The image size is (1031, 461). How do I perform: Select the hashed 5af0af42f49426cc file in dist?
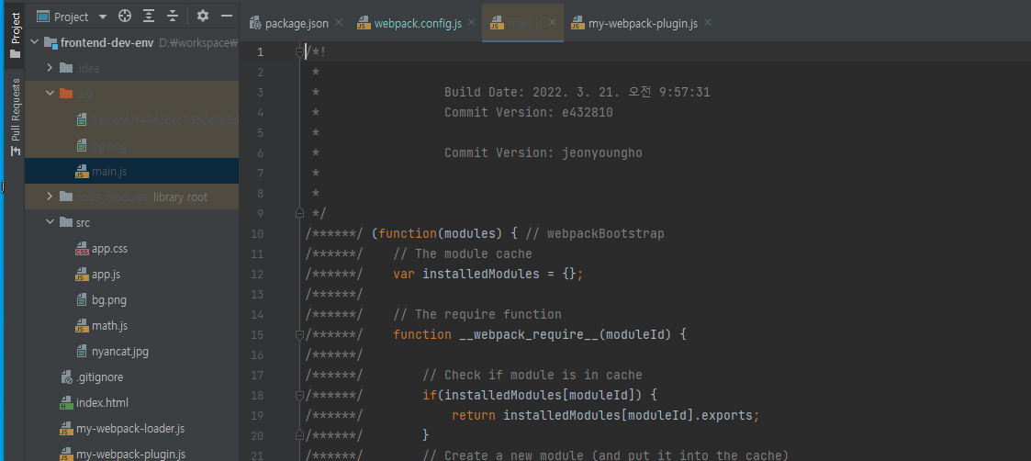click(x=131, y=119)
